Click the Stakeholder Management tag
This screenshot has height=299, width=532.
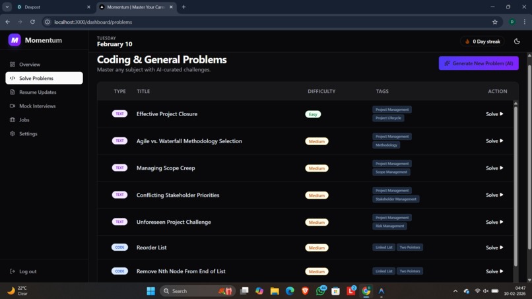point(395,199)
